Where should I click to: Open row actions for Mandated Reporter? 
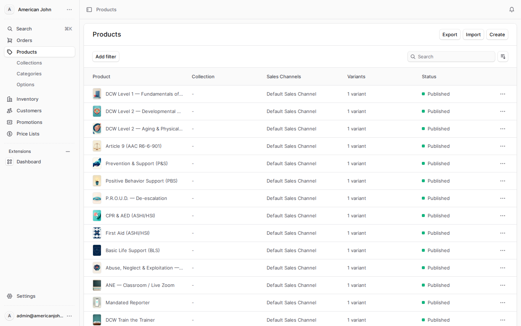click(x=503, y=303)
